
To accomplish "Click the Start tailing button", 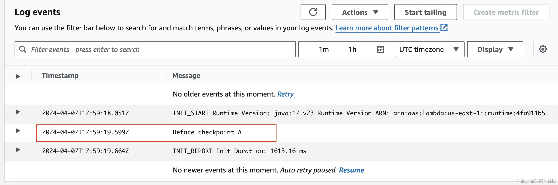I will (x=425, y=12).
